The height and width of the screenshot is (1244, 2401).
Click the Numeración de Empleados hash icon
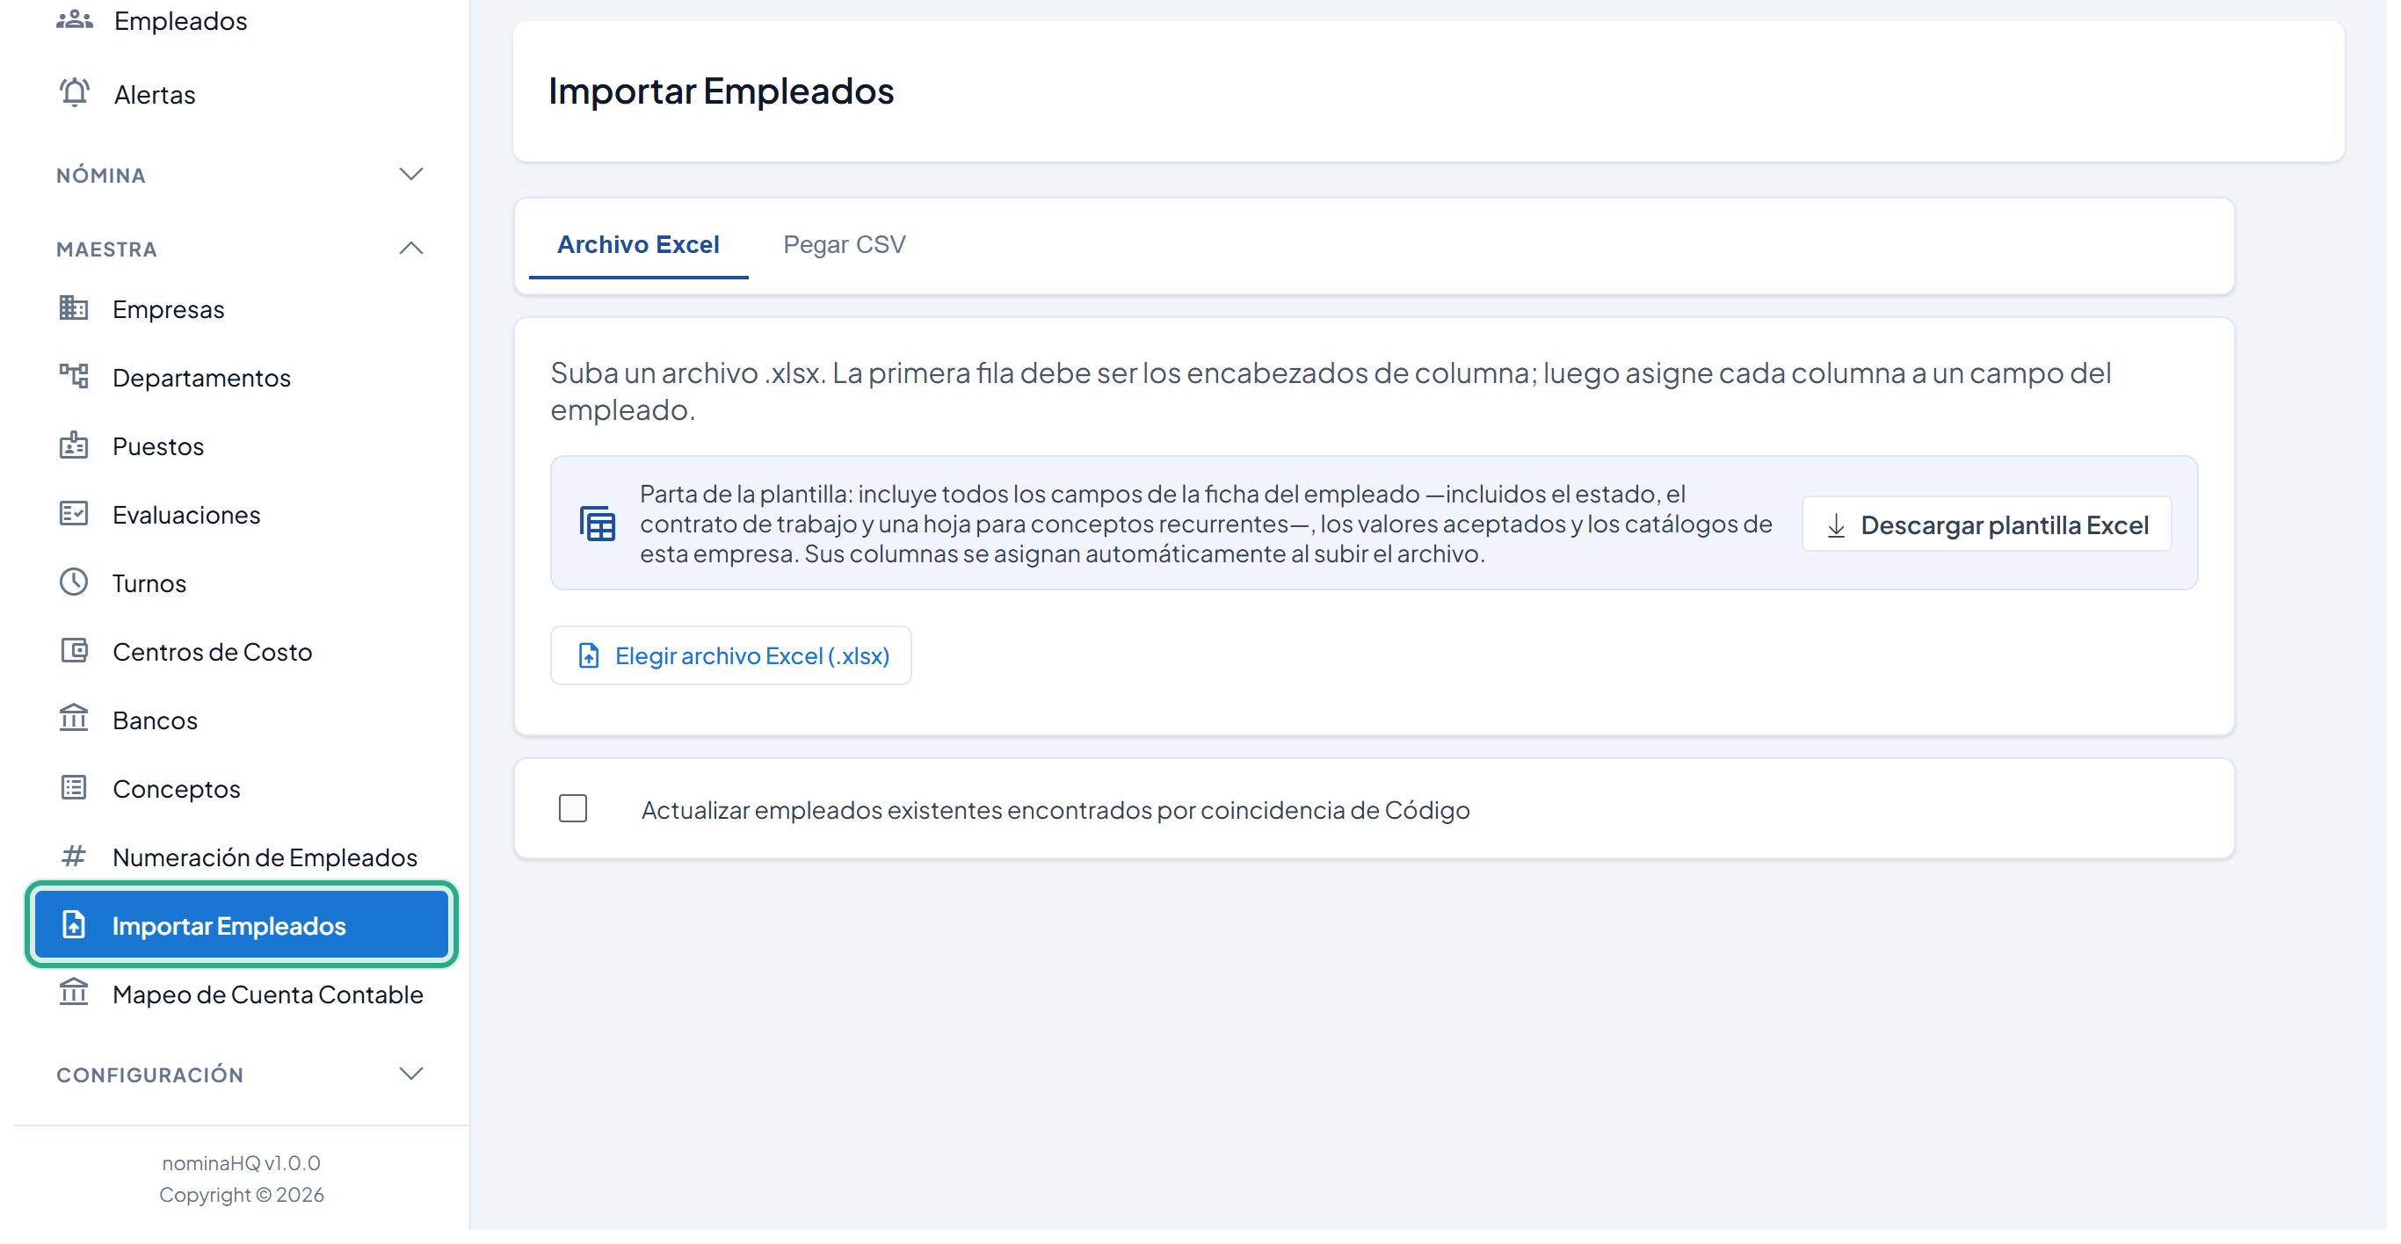tap(74, 861)
